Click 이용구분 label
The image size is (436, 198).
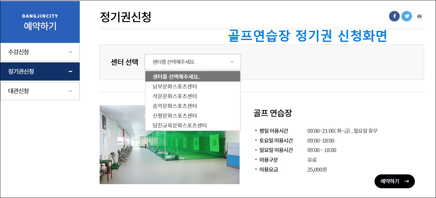pyautogui.click(x=269, y=160)
